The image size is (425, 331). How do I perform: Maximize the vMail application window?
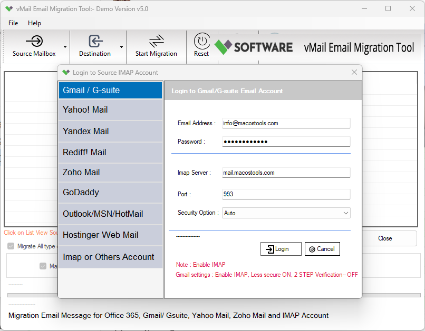pos(388,8)
